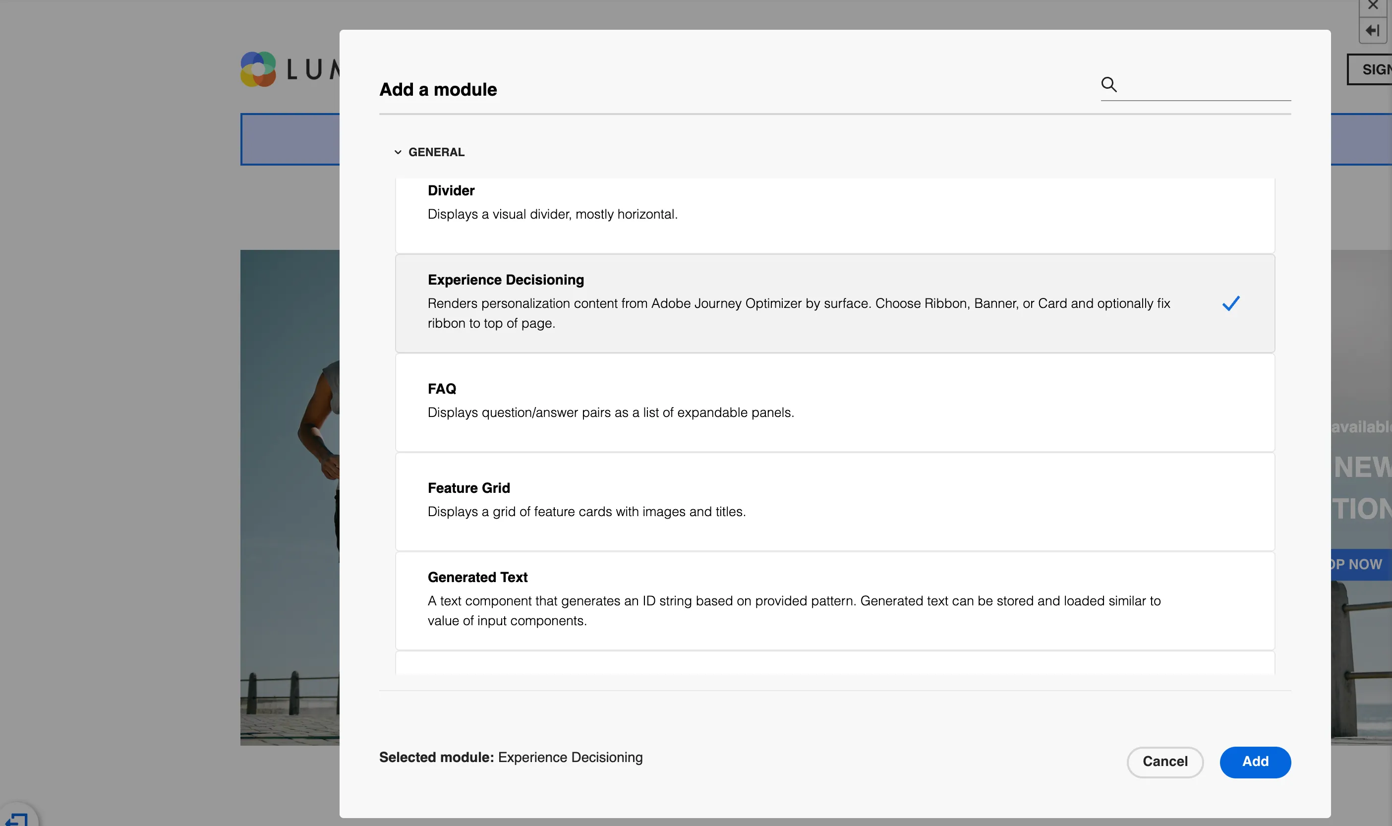The height and width of the screenshot is (826, 1392).
Task: Select the Divider module
Action: (834, 215)
